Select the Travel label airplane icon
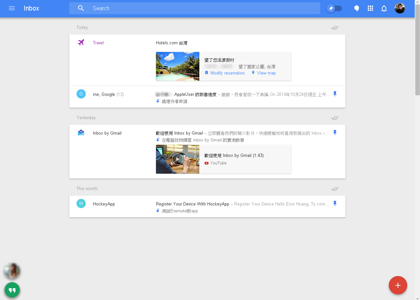 click(x=81, y=42)
